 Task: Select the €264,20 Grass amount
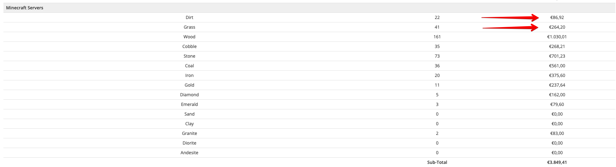pos(557,27)
